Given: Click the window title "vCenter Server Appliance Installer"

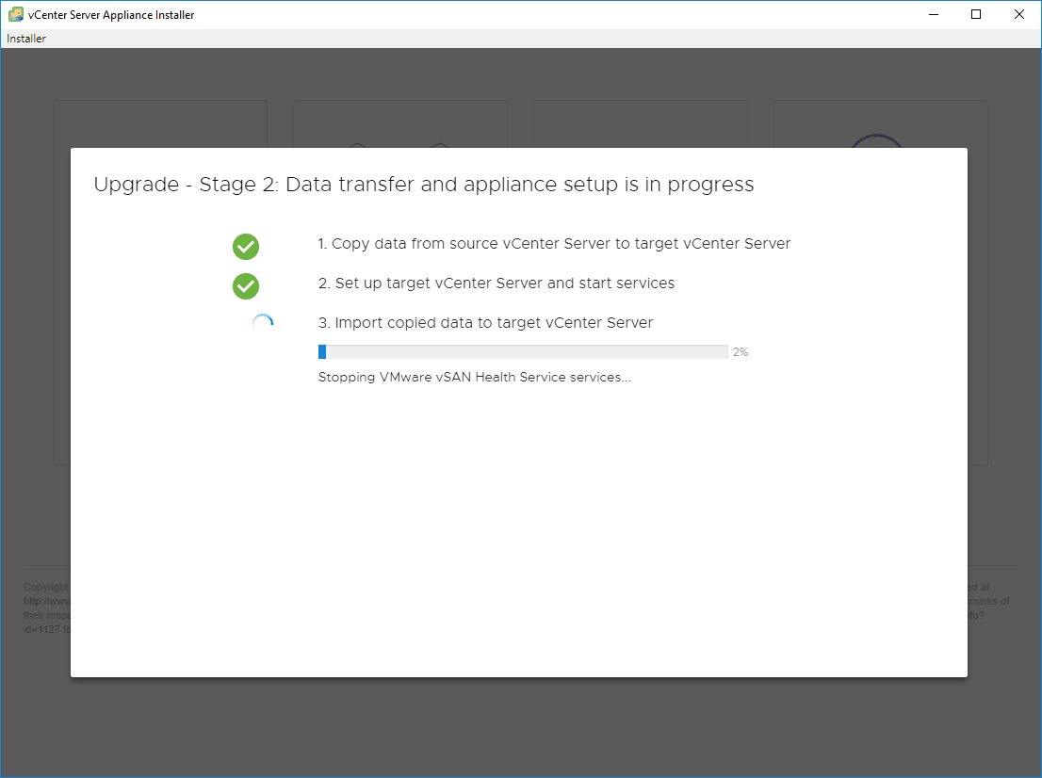Looking at the screenshot, I should (111, 14).
